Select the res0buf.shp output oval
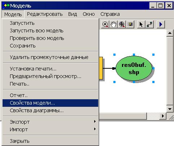 coord(134,68)
